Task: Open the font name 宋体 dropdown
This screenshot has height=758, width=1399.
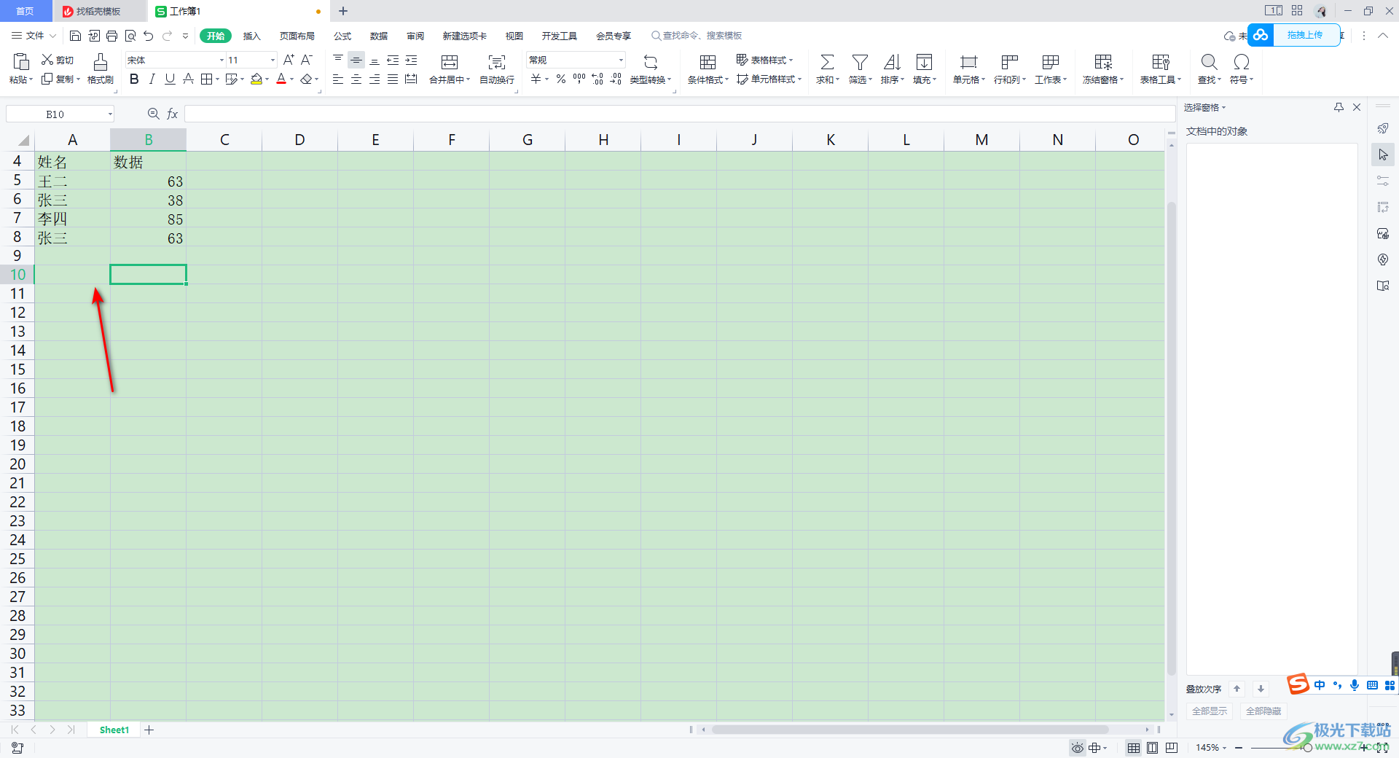Action: click(222, 60)
